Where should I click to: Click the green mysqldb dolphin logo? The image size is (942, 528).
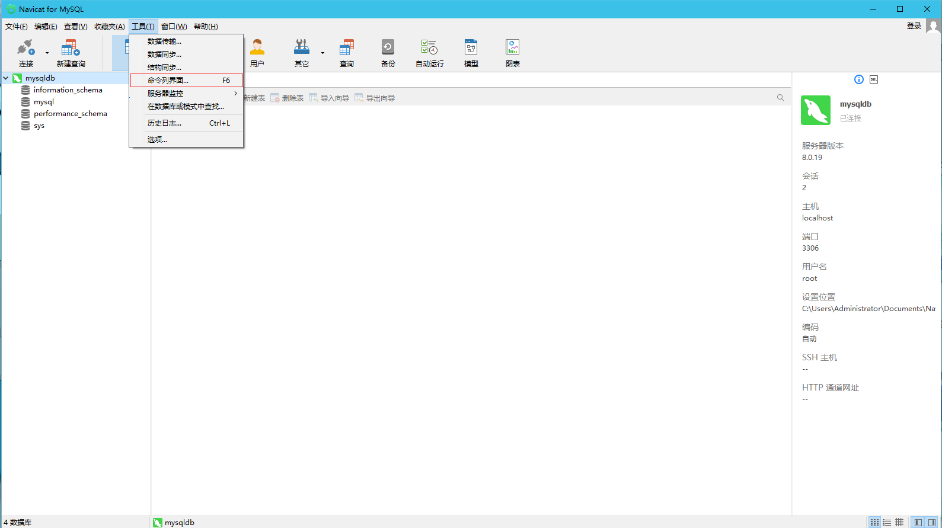[816, 110]
